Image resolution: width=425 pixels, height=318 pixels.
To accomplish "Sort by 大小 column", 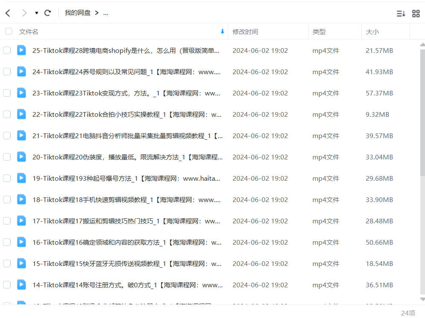I will tap(372, 32).
